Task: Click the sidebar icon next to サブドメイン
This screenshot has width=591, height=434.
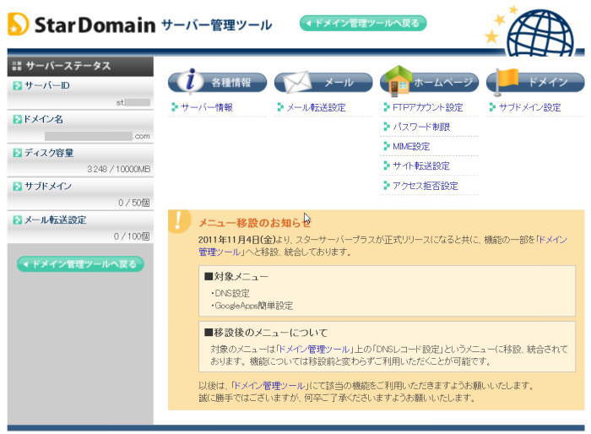Action: (17, 187)
